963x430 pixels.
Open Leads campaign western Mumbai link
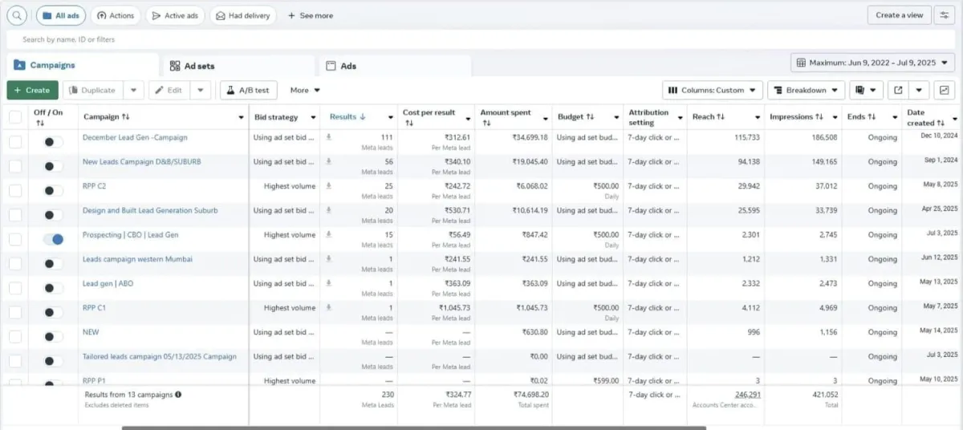[x=137, y=259]
